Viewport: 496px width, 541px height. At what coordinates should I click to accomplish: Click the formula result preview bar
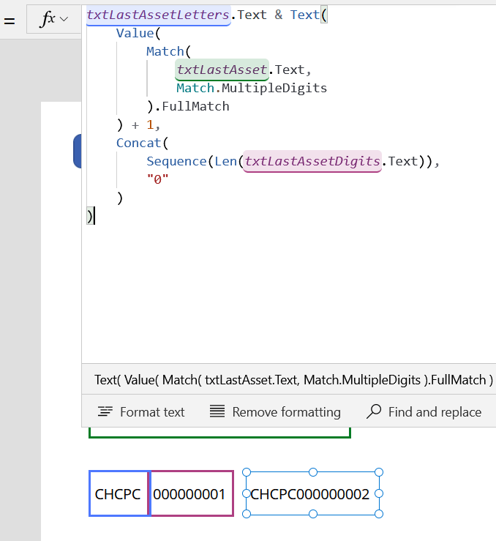(x=293, y=380)
